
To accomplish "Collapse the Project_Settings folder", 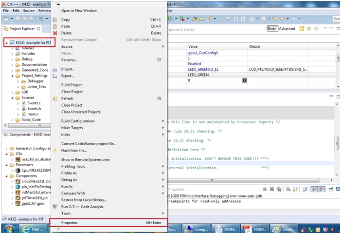I will click(x=13, y=76).
